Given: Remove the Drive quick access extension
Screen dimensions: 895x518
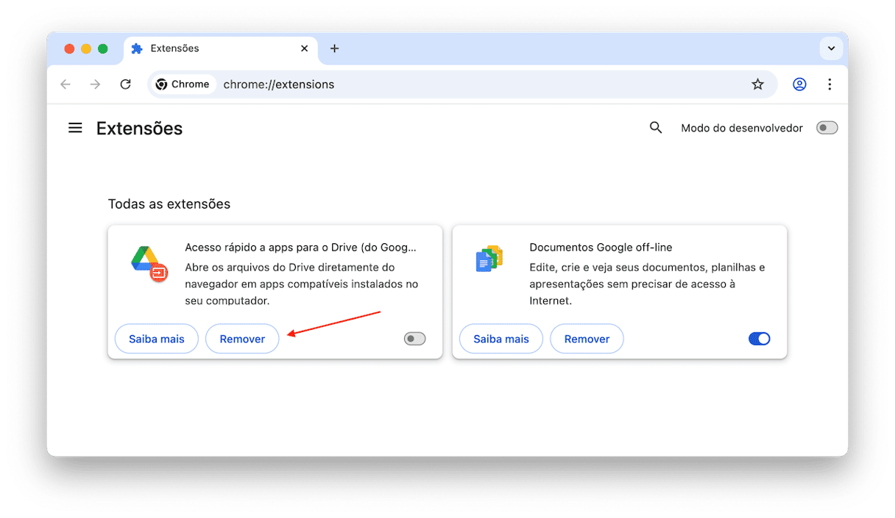Looking at the screenshot, I should [242, 339].
